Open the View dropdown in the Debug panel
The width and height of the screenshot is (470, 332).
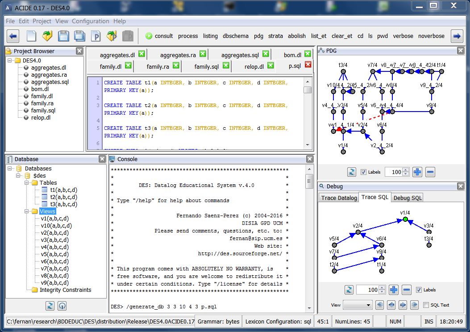point(358,305)
